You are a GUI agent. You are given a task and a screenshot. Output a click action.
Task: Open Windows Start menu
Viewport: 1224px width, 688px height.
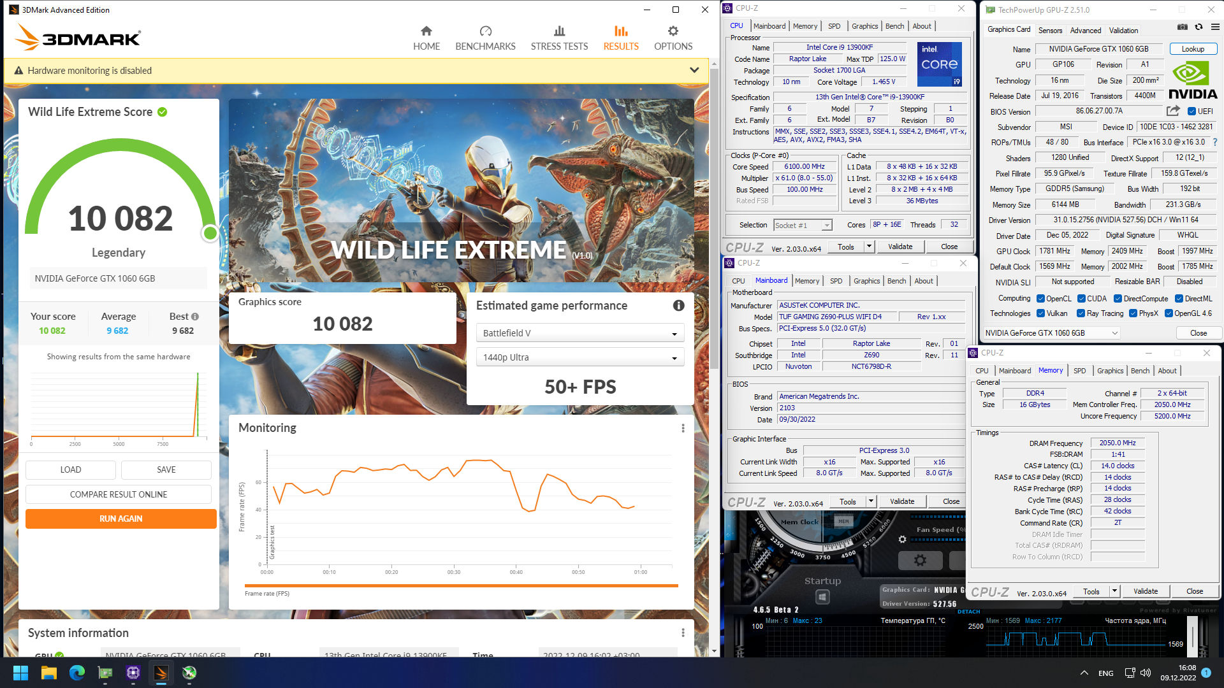pos(20,673)
